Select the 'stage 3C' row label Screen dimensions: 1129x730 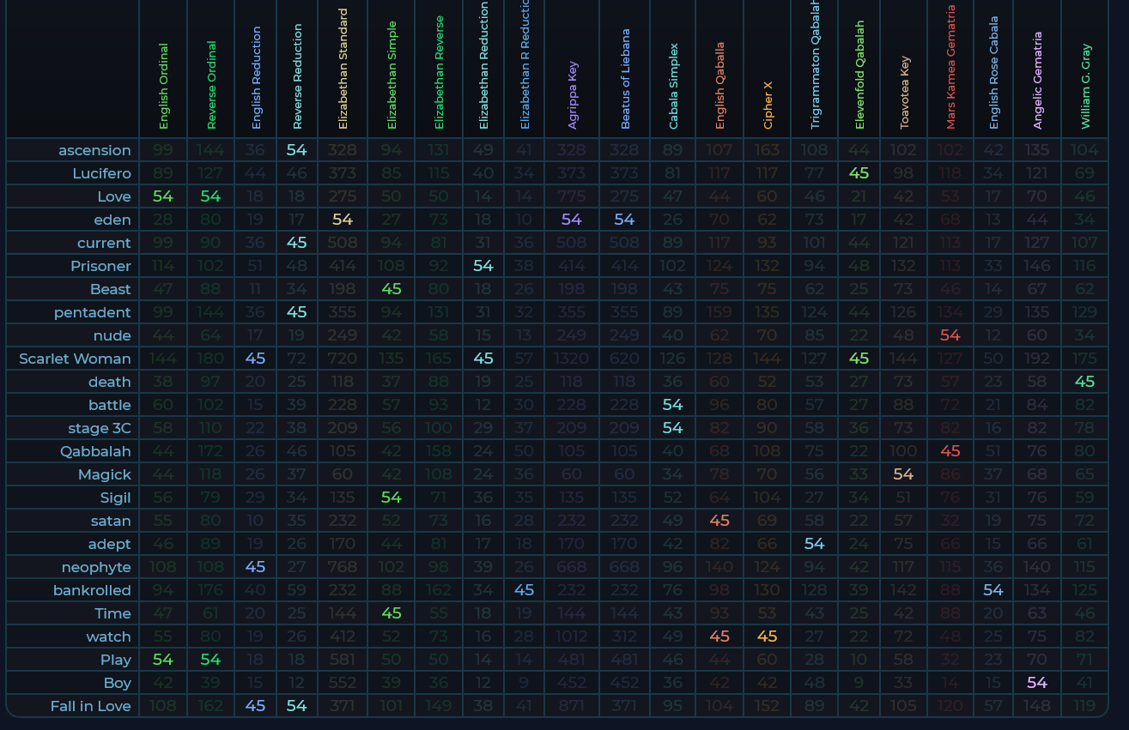point(100,428)
